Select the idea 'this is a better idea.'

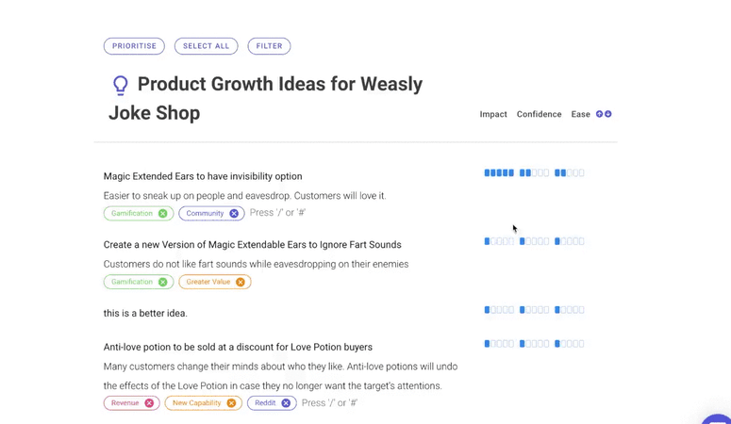pos(145,313)
